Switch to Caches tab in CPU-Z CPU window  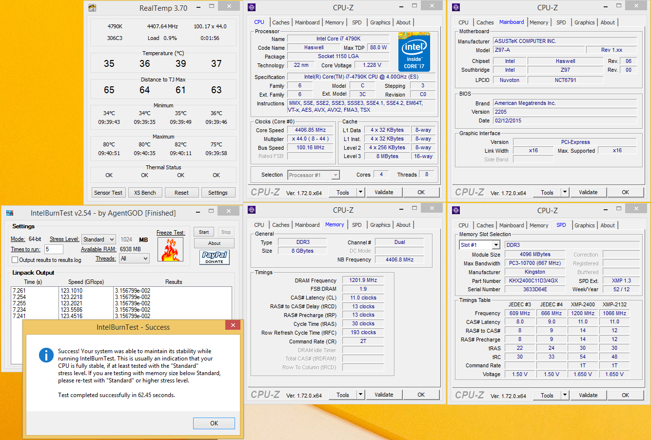280,22
